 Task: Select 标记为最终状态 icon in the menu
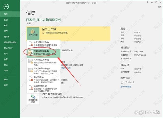(30, 44)
